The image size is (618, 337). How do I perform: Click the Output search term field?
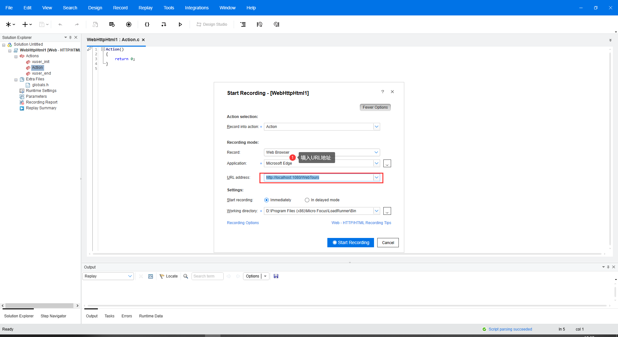coord(207,276)
